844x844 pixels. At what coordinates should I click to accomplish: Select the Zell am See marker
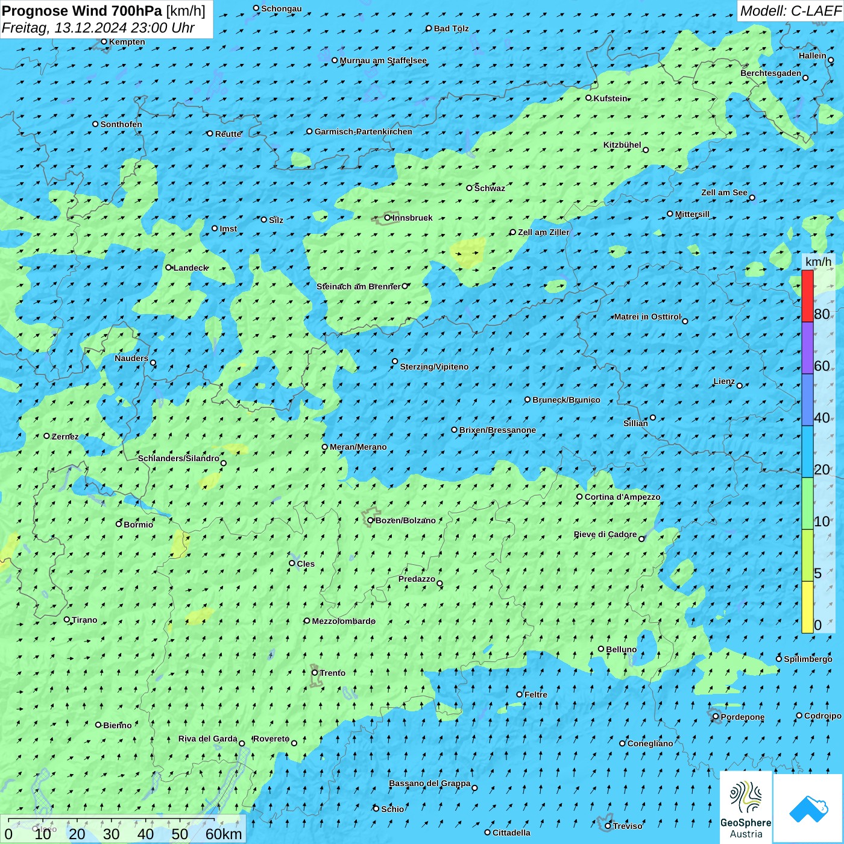point(752,197)
